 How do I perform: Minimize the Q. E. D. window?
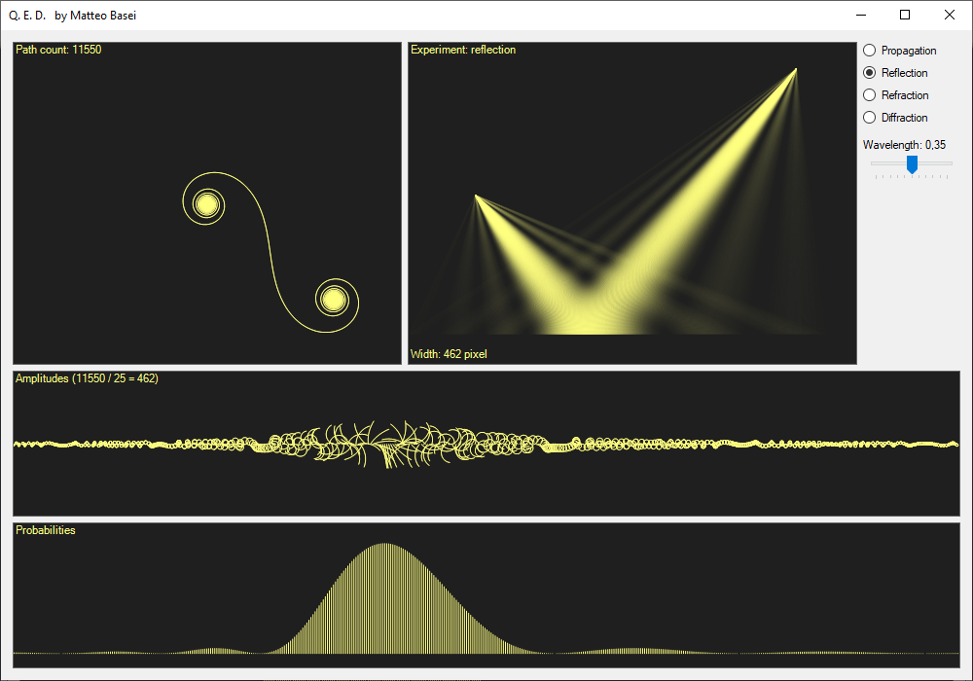(861, 15)
